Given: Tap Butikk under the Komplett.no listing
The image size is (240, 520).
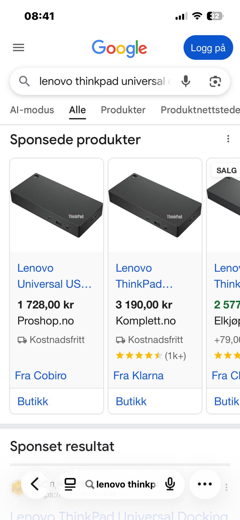Looking at the screenshot, I should pos(131,401).
